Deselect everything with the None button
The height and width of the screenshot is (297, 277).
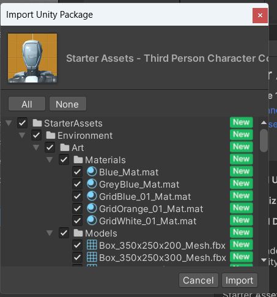67,104
